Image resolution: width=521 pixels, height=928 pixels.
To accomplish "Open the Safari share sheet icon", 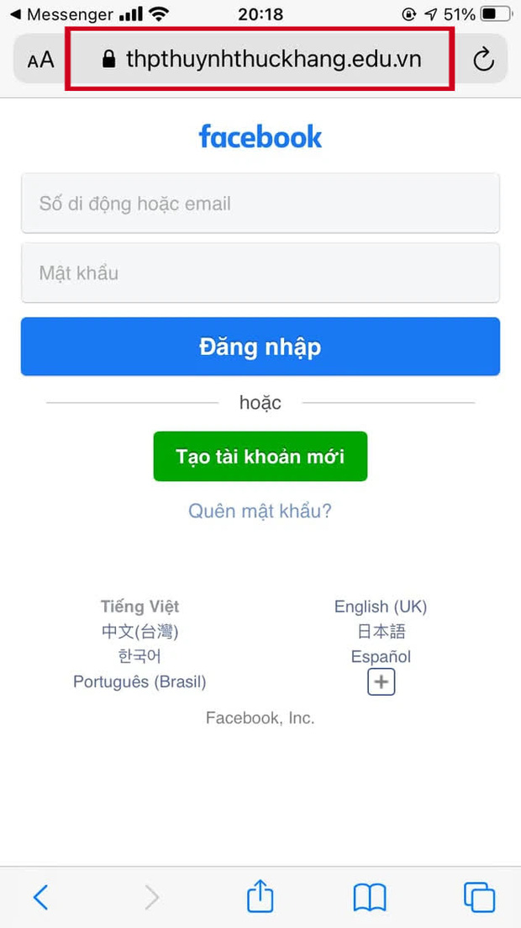I will click(x=260, y=896).
